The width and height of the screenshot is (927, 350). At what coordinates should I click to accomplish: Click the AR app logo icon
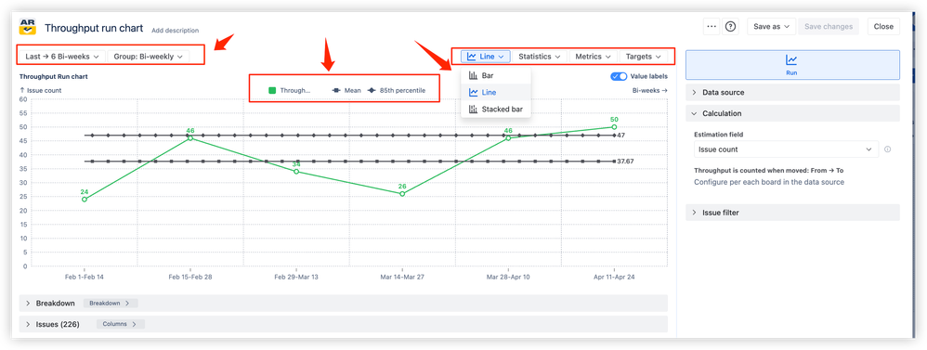(x=28, y=27)
